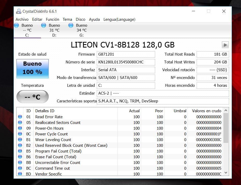Image resolution: width=241 pixels, height=185 pixels.
Task: Click the CrystalDiskInfo app icon in title bar
Action: click(x=19, y=11)
